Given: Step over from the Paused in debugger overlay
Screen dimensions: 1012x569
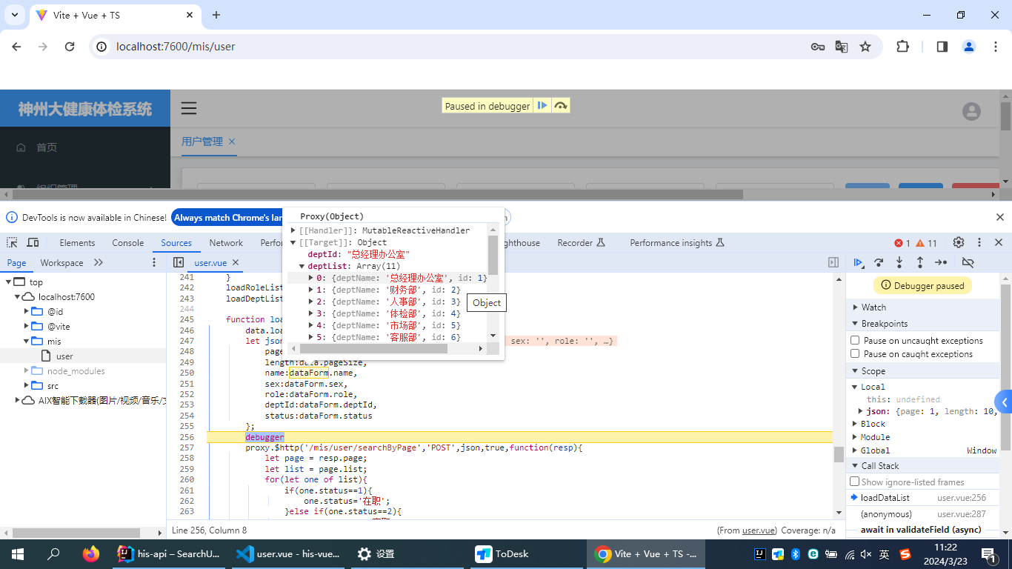Looking at the screenshot, I should click(x=561, y=106).
